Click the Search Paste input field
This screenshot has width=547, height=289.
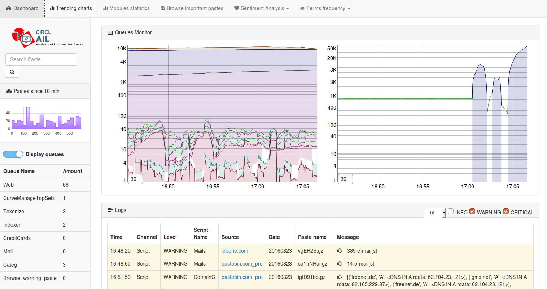pos(41,59)
